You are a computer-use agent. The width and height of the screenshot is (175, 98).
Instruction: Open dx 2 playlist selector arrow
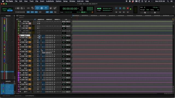[x=31, y=40]
